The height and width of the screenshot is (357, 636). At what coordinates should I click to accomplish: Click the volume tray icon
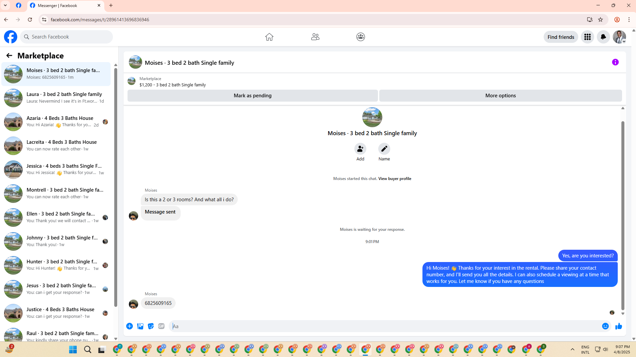click(x=605, y=349)
